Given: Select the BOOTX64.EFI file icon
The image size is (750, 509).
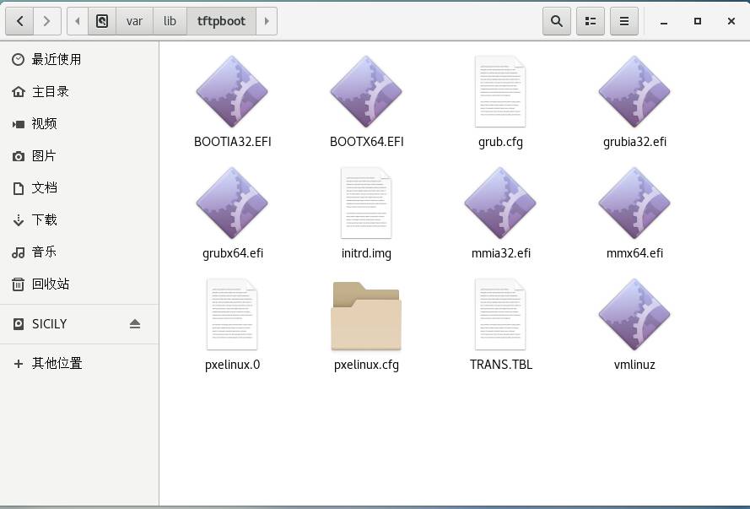Looking at the screenshot, I should [x=366, y=92].
